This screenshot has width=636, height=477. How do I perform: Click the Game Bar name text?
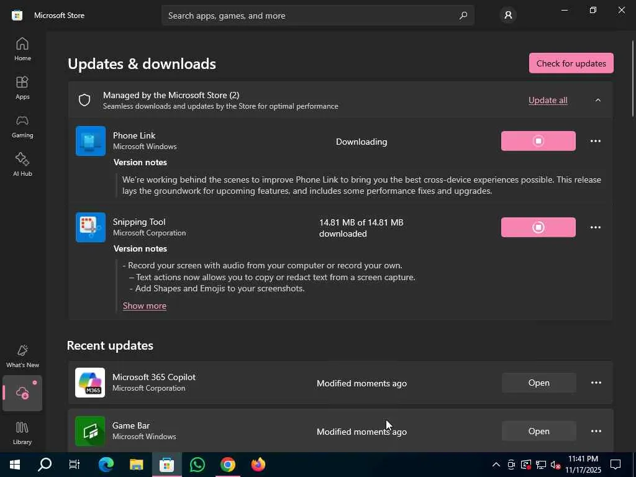131,425
